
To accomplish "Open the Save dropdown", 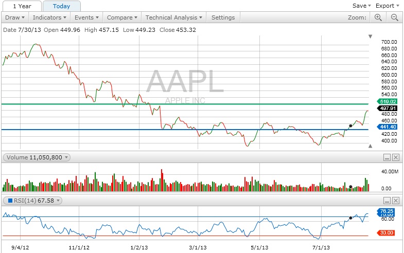I will [x=361, y=6].
